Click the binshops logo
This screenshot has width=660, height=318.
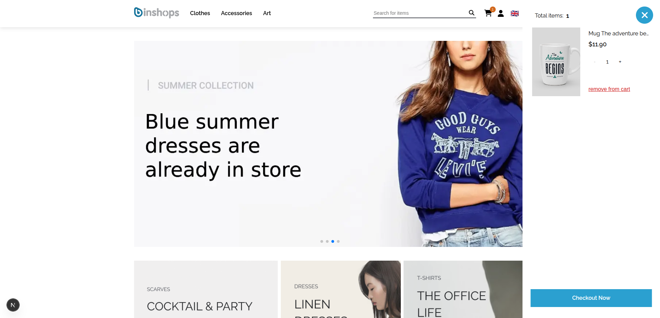tap(156, 13)
